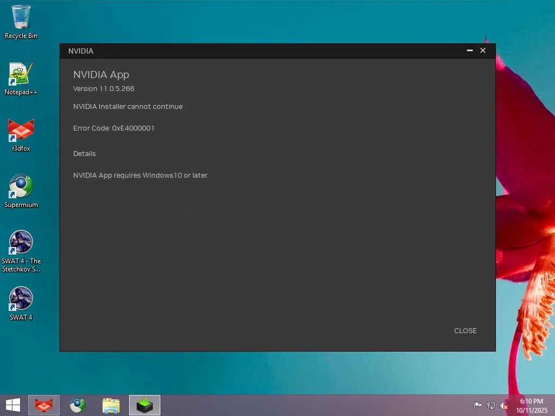Image resolution: width=555 pixels, height=416 pixels.
Task: Select the Notepad++ desktop shortcut
Action: pos(21,79)
